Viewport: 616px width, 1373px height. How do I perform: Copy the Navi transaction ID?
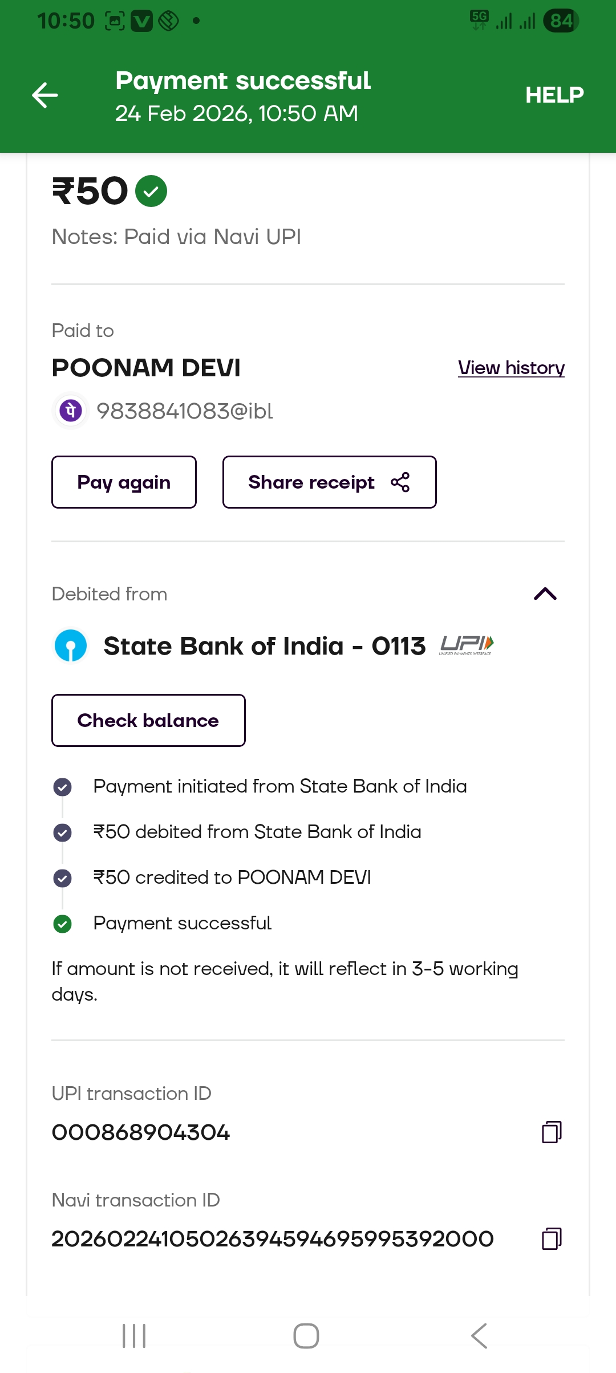point(551,1238)
